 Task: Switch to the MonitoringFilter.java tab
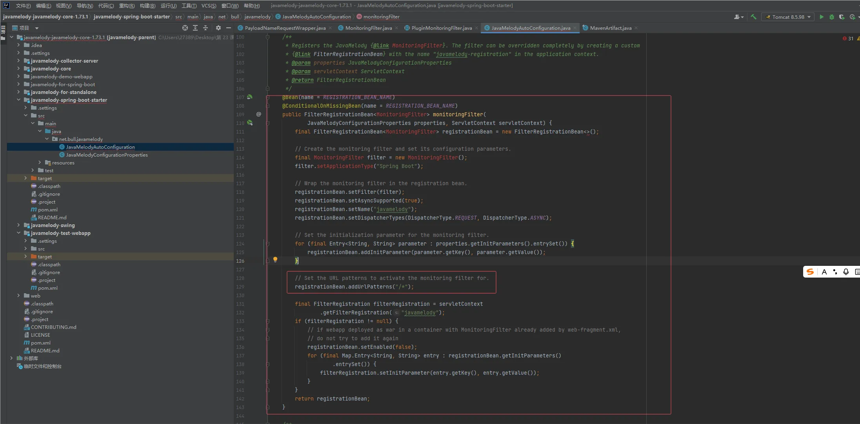[x=368, y=28]
